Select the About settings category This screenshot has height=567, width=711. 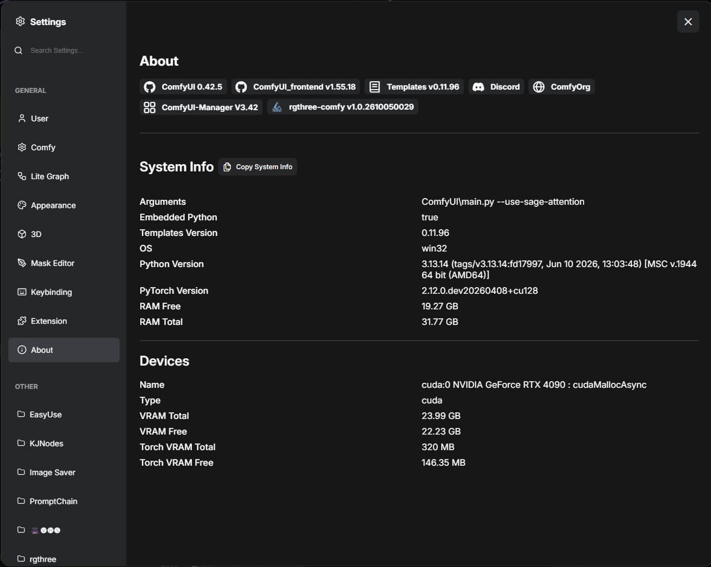(64, 350)
